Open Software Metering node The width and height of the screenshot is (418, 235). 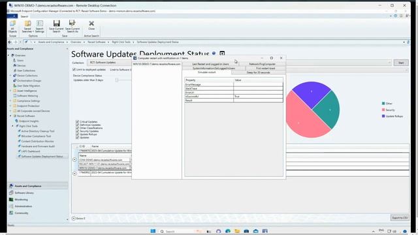[27, 96]
